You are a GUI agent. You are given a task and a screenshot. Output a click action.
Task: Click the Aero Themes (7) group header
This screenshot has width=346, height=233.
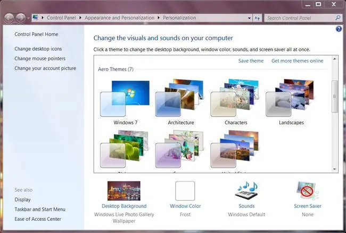click(x=116, y=70)
